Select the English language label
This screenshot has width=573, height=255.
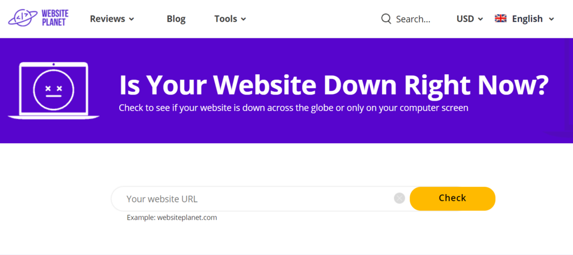pos(527,18)
